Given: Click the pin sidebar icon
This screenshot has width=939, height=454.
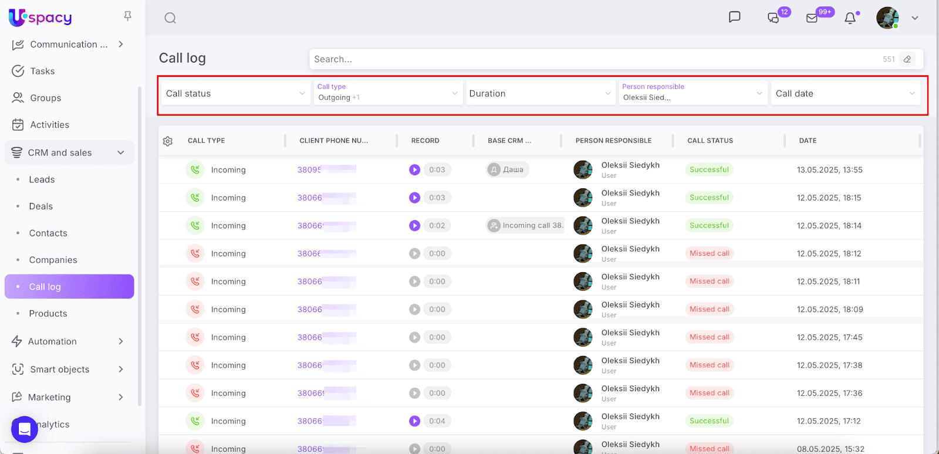Looking at the screenshot, I should click(x=127, y=16).
